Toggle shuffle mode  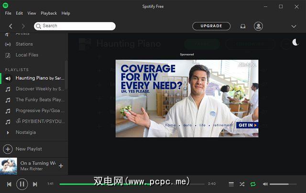(x=242, y=184)
